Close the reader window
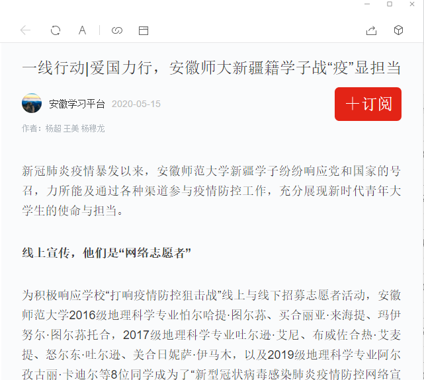The height and width of the screenshot is (380, 424). 412,4
